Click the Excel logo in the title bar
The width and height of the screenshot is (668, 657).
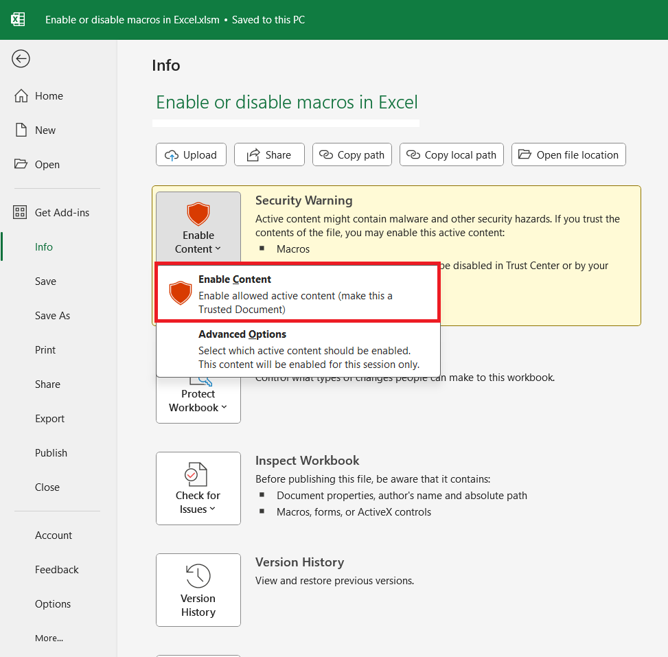(18, 20)
